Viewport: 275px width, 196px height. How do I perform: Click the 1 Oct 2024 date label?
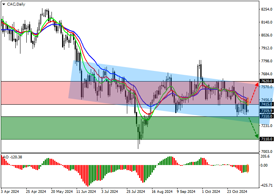[x=211, y=192]
